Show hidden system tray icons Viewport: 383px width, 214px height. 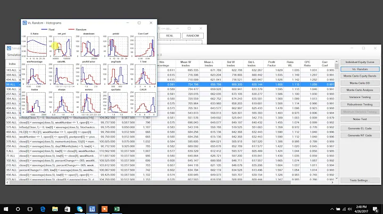click(332, 209)
